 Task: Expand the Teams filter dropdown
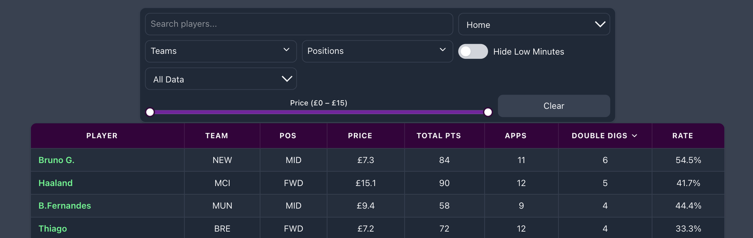pyautogui.click(x=221, y=51)
